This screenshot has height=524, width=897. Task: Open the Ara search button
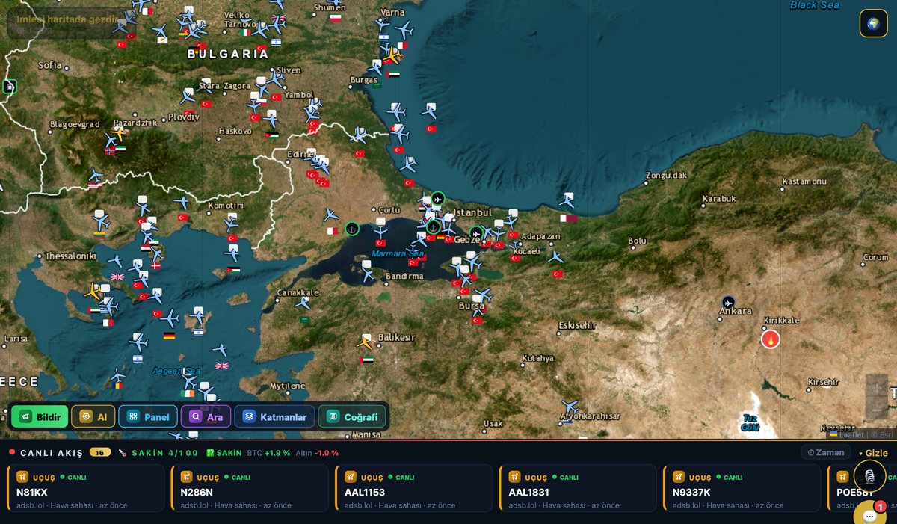click(206, 416)
